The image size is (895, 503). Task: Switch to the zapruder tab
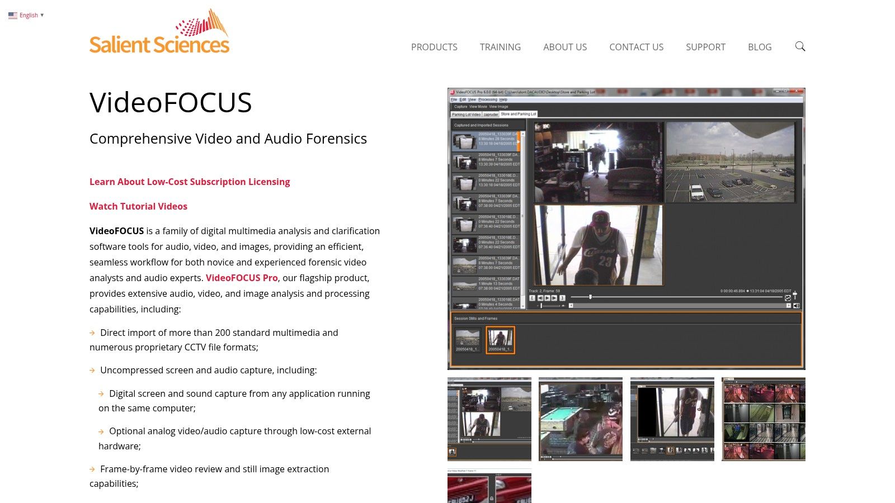[x=491, y=114]
